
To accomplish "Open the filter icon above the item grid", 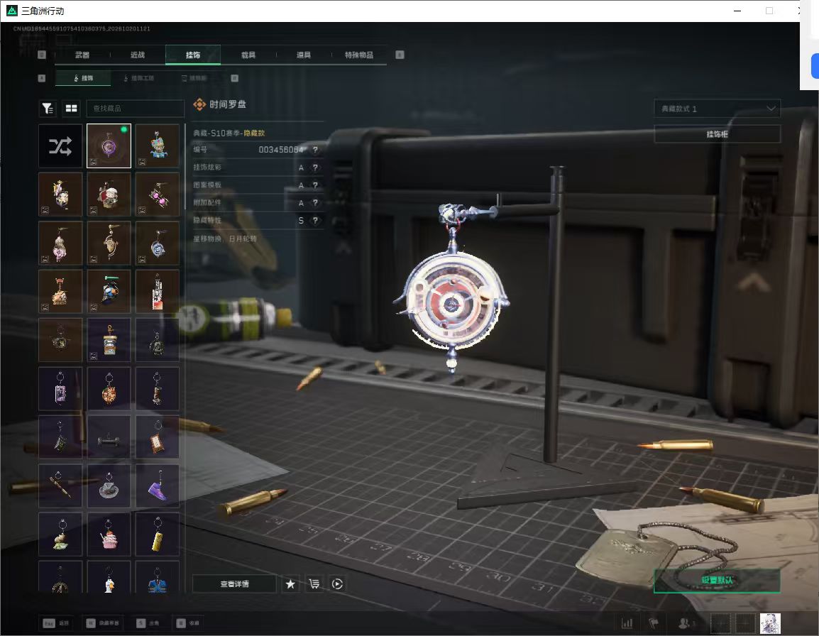I will 48,108.
